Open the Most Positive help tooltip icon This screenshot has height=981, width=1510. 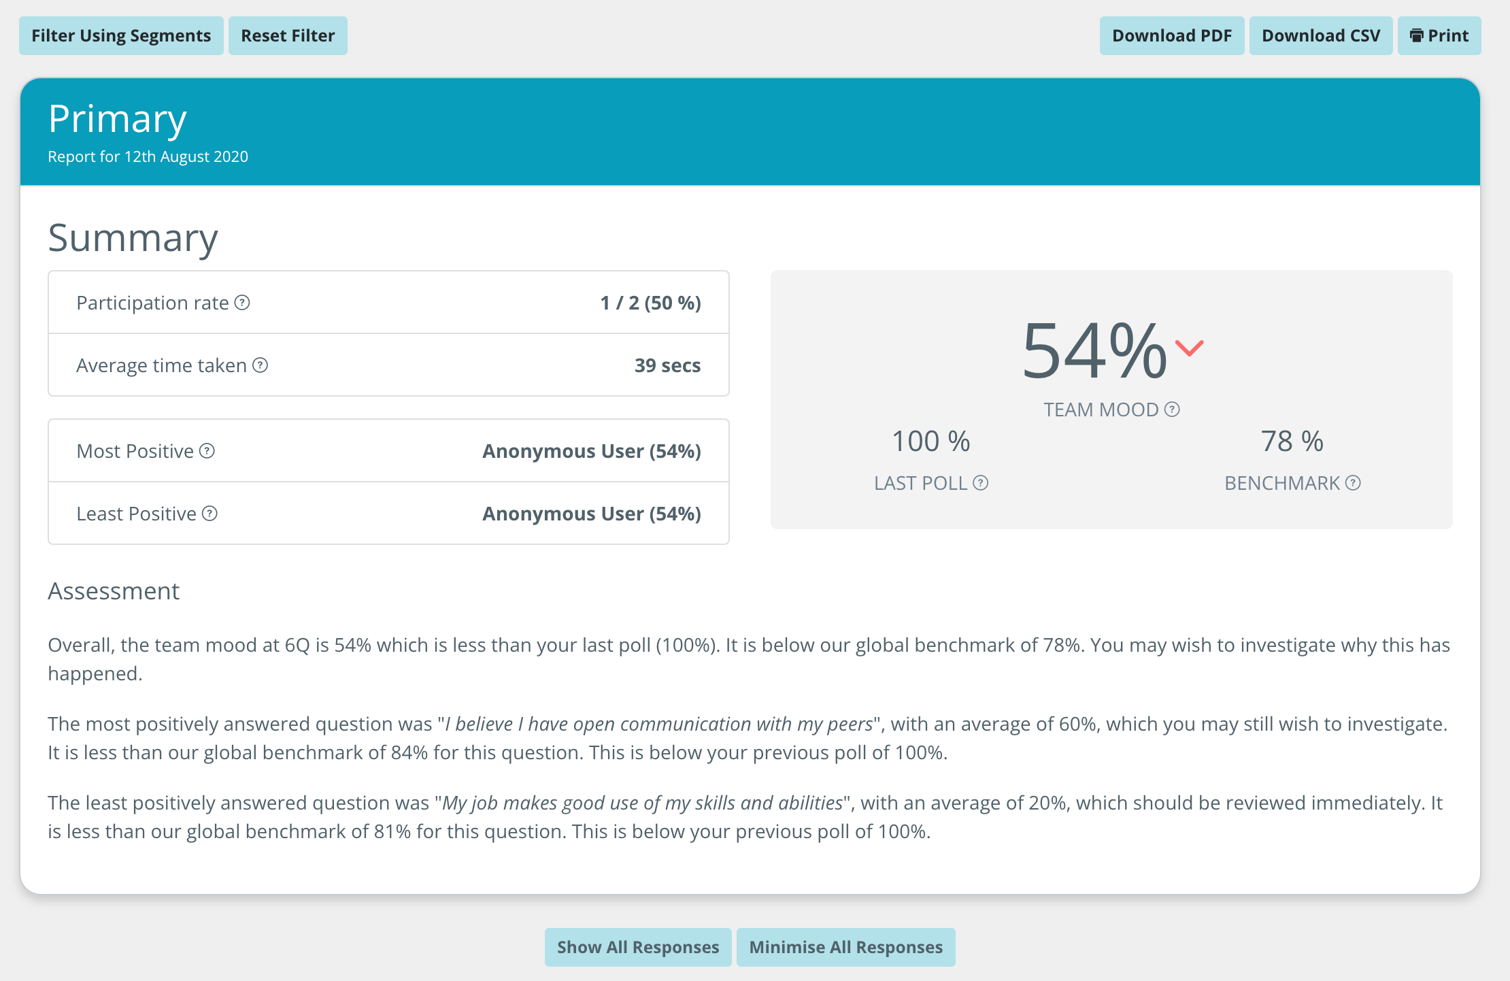pos(207,451)
